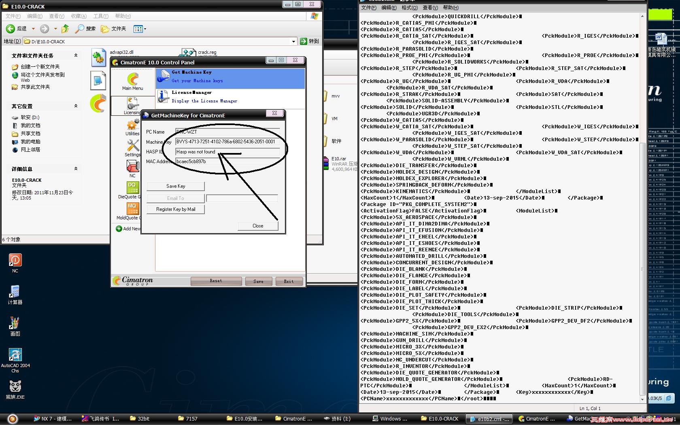This screenshot has width=680, height=425.
Task: Select the crack.reg file icon
Action: (189, 53)
